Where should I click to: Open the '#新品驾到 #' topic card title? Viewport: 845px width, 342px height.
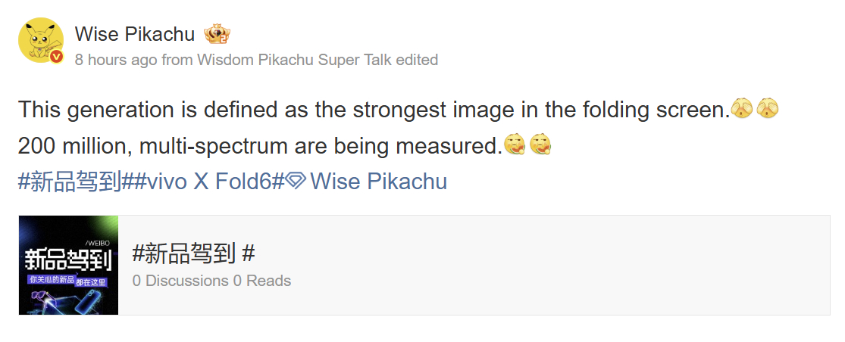192,253
